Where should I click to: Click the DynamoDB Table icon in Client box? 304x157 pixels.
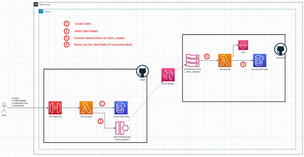coord(121,108)
